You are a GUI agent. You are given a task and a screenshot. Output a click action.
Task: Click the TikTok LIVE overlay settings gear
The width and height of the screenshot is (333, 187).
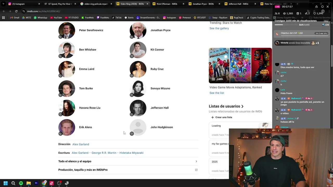click(322, 6)
